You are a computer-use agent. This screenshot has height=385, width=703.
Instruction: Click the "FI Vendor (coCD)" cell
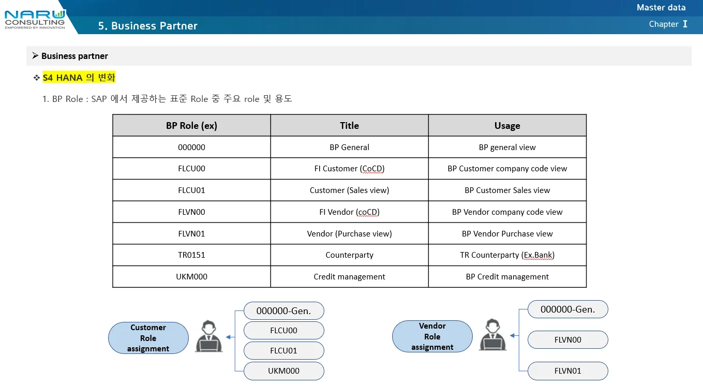point(350,212)
